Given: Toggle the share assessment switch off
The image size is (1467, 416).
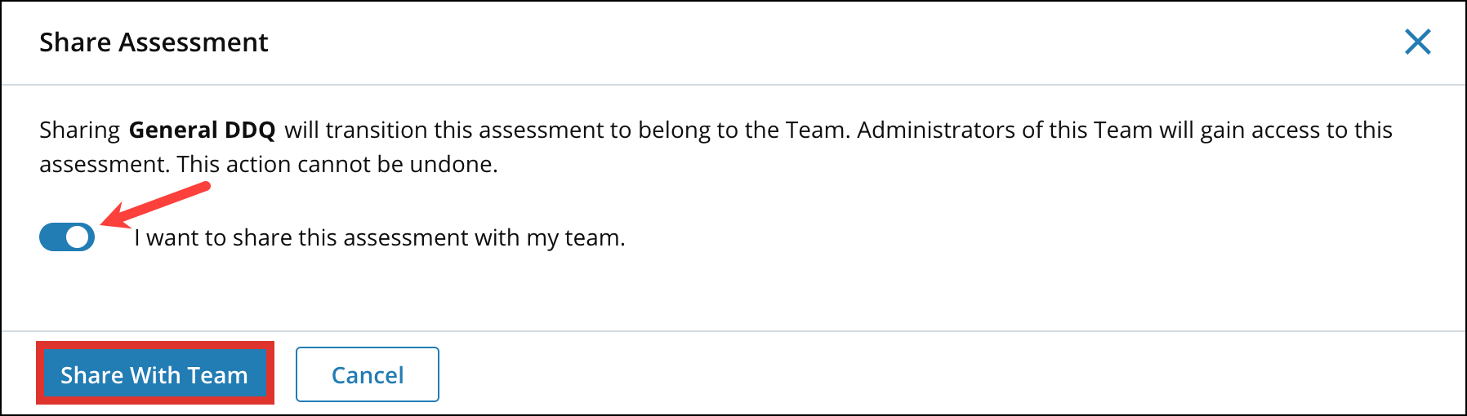Looking at the screenshot, I should (67, 237).
